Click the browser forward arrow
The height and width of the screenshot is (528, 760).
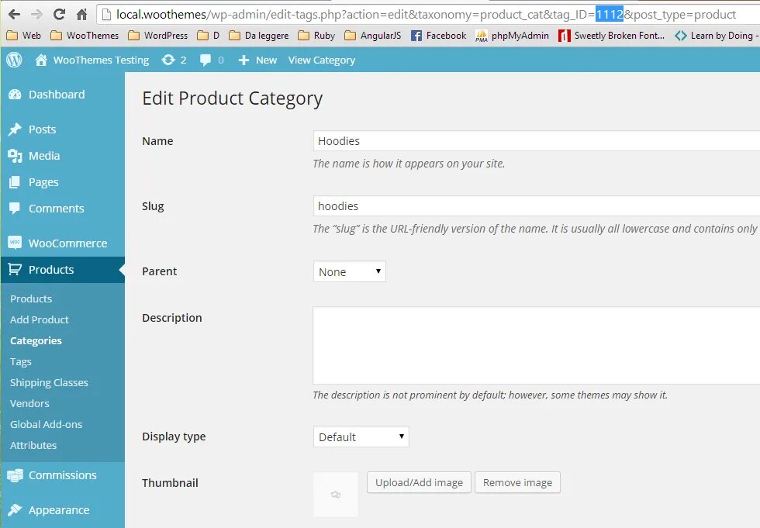(37, 15)
